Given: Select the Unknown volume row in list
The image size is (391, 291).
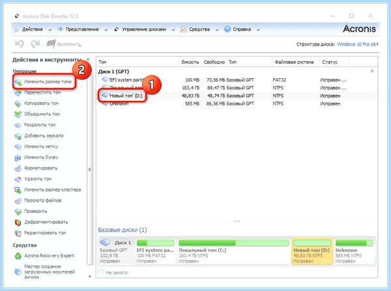Looking at the screenshot, I should [237, 104].
